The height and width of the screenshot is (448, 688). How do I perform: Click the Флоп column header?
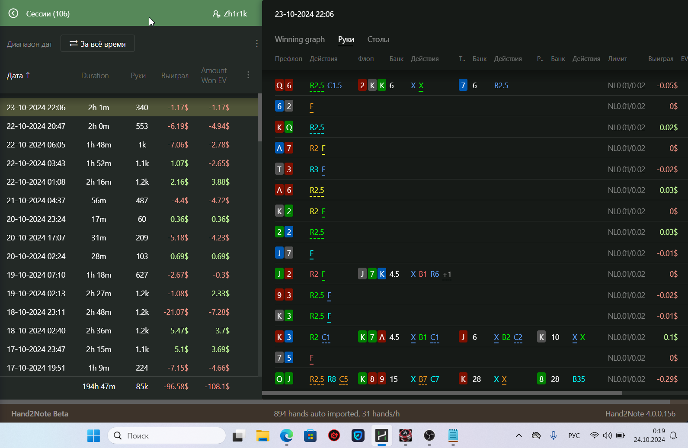[366, 58]
